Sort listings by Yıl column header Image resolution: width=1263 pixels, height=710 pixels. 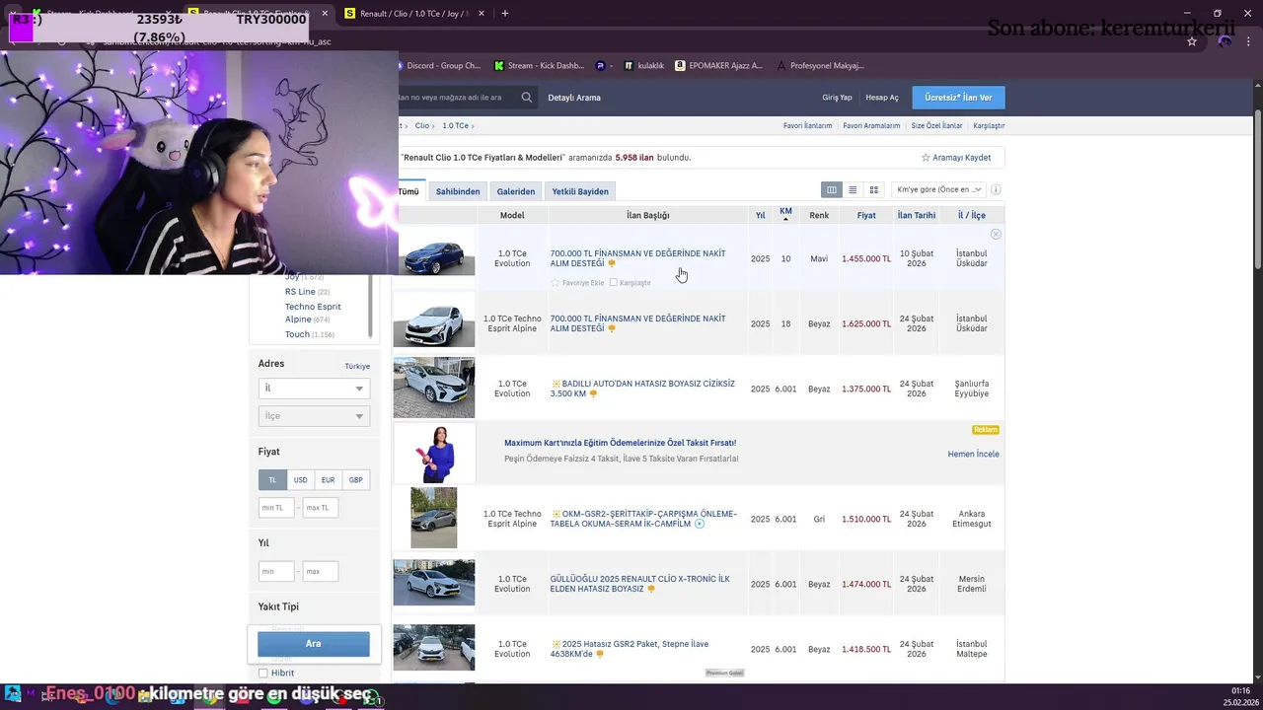tap(760, 215)
